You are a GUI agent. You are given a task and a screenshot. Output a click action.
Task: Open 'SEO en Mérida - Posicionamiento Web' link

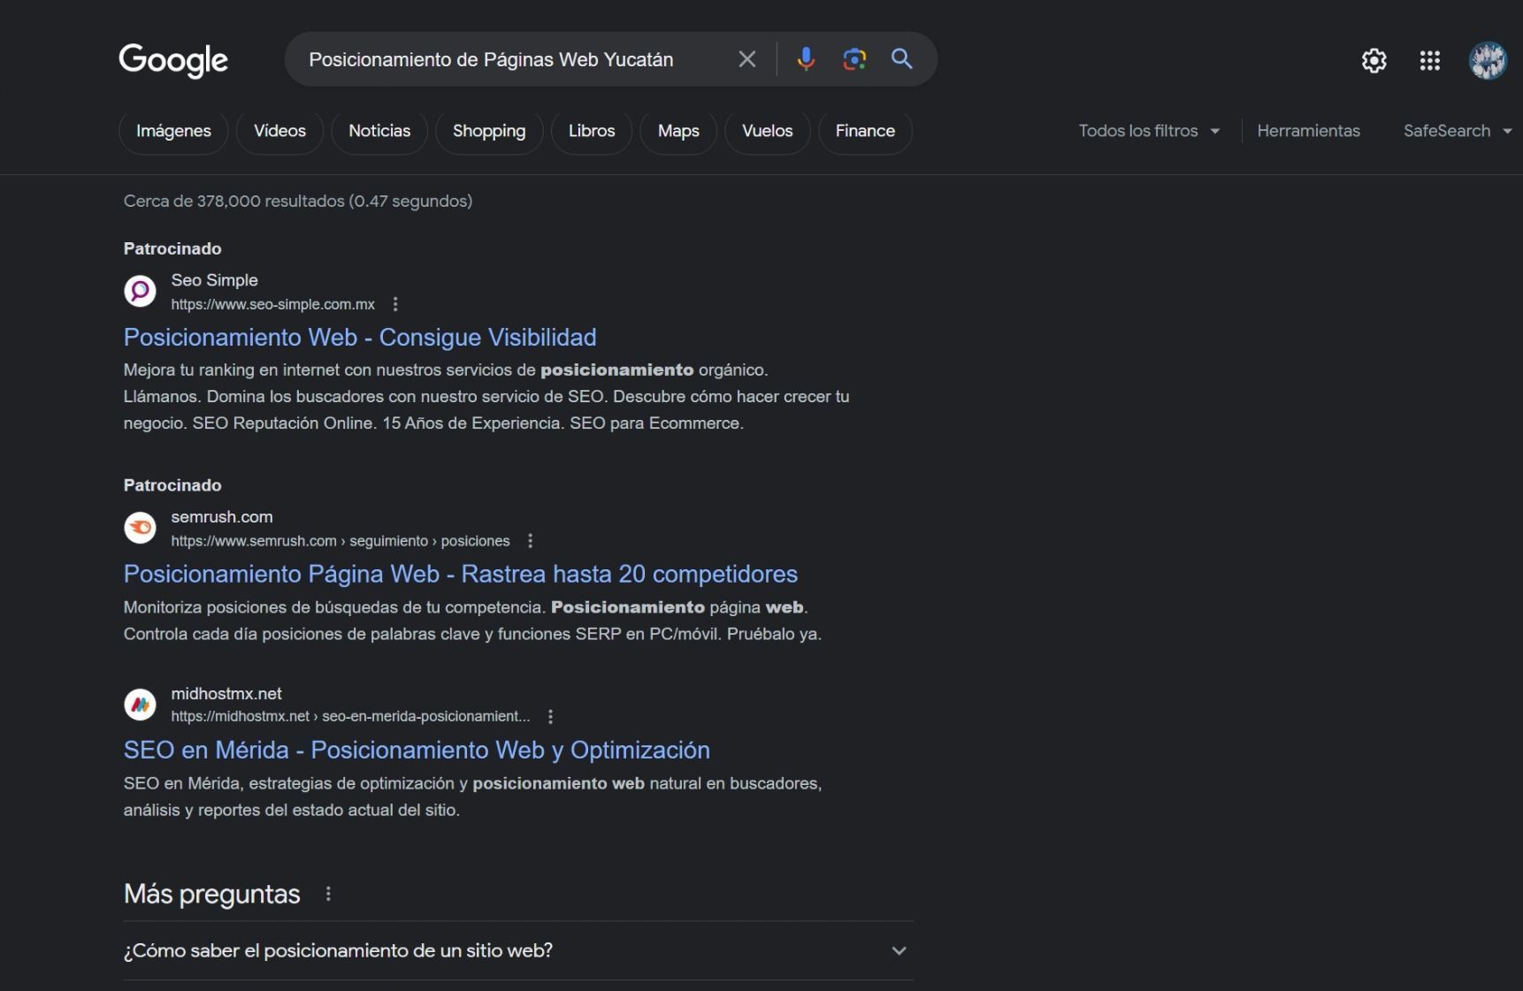[417, 751]
